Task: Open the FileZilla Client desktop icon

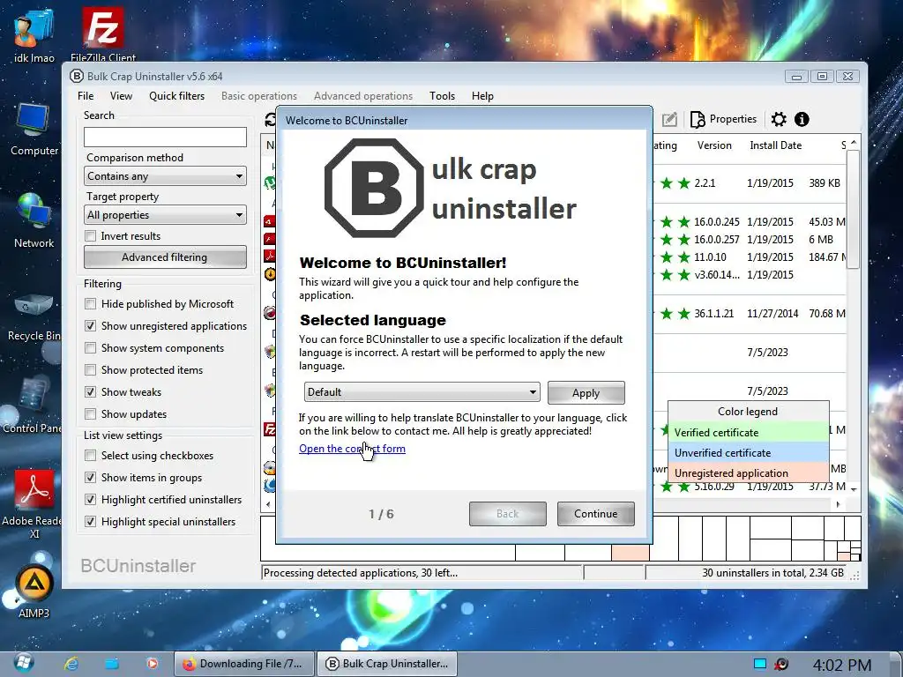Action: click(x=103, y=33)
